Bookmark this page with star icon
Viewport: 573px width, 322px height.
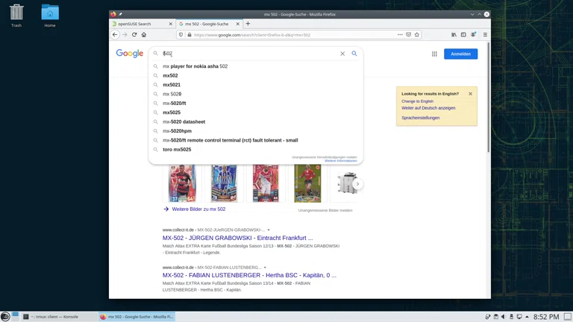point(417,34)
